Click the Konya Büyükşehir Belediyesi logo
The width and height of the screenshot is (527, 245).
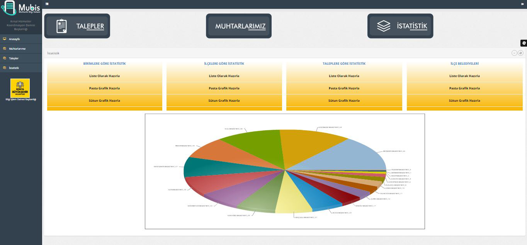[20, 88]
